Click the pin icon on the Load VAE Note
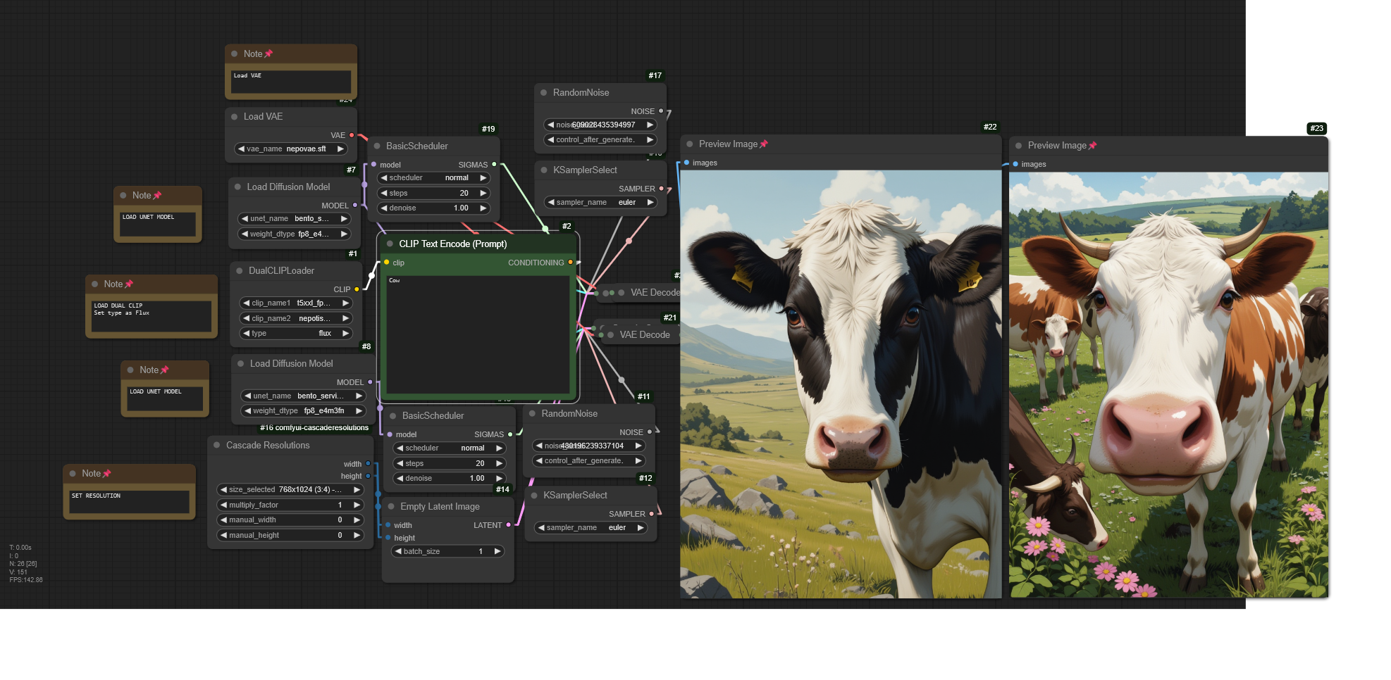This screenshot has height=680, width=1391. click(268, 53)
